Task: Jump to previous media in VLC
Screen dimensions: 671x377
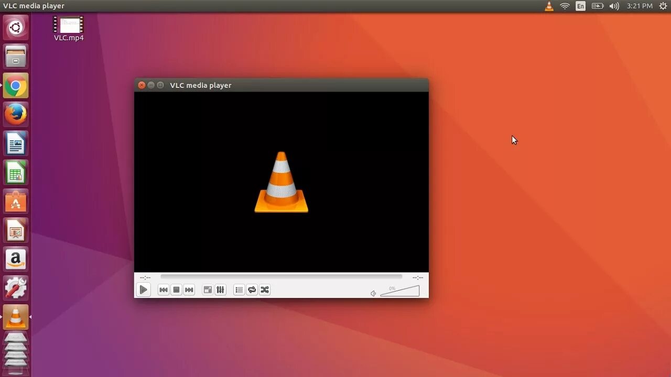Action: pos(164,290)
